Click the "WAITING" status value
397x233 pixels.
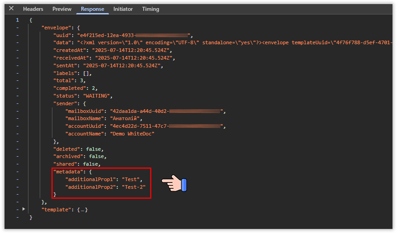tap(95, 96)
